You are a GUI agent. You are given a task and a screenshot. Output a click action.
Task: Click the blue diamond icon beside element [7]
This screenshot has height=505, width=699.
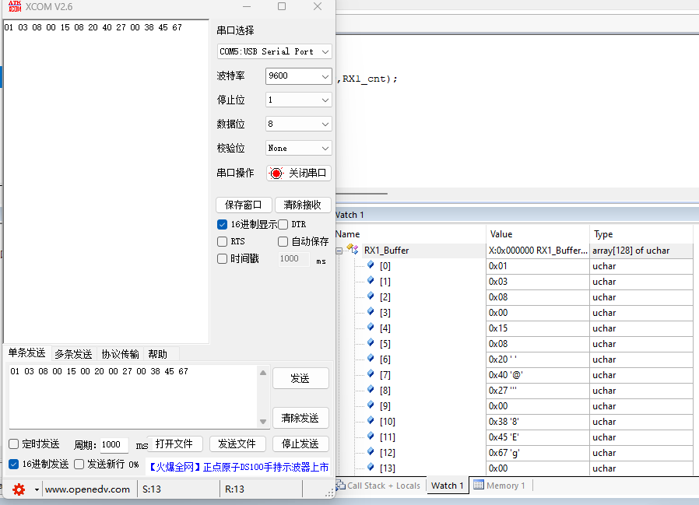(371, 374)
